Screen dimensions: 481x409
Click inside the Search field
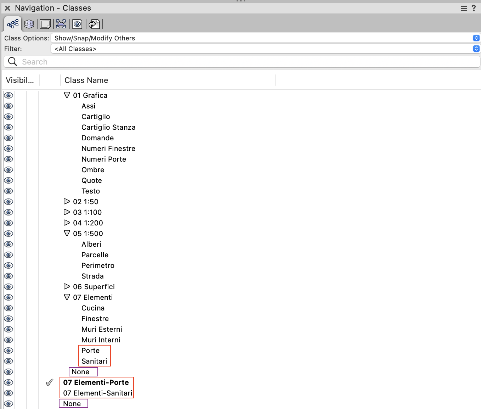click(x=142, y=62)
